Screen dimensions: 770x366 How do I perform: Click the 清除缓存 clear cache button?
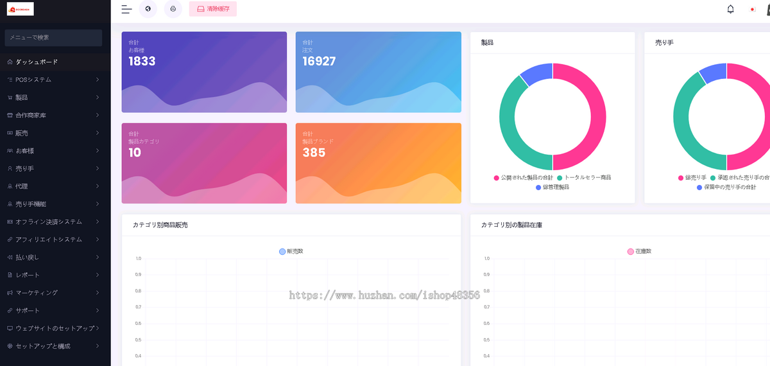[213, 9]
